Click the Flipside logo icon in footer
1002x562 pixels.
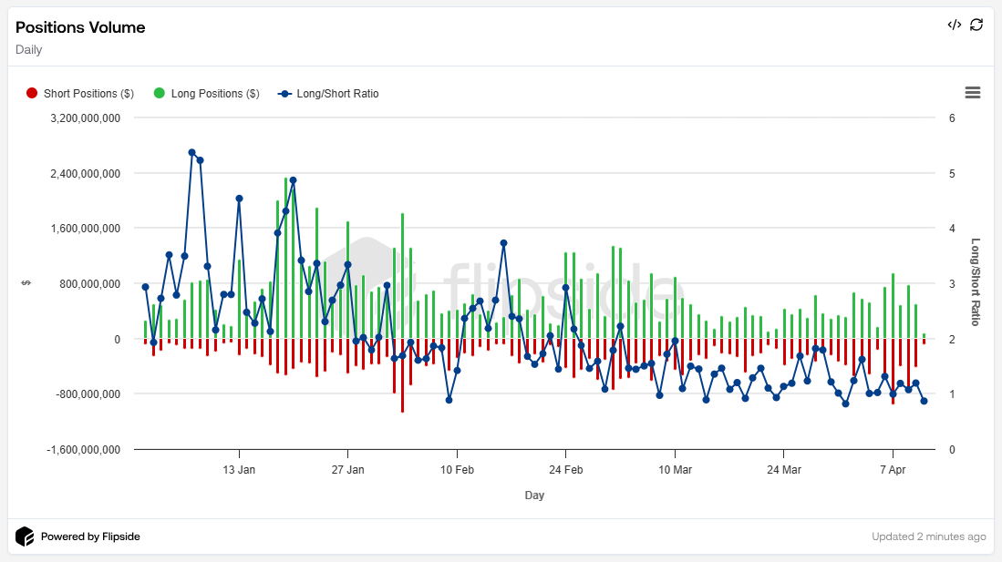(x=25, y=536)
